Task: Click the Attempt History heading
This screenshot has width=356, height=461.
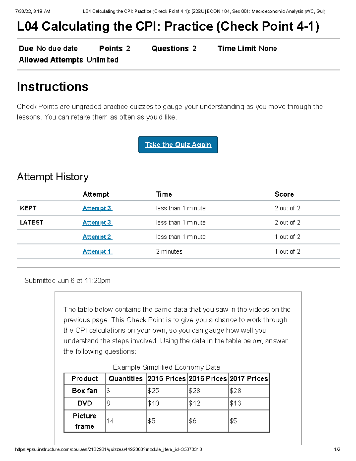Action: (53, 177)
